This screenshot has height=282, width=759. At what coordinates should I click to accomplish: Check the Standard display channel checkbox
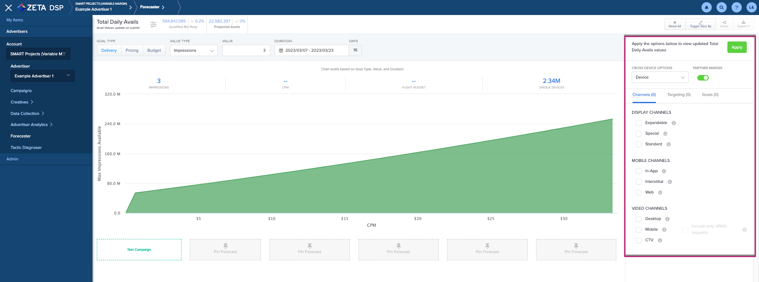(x=638, y=145)
